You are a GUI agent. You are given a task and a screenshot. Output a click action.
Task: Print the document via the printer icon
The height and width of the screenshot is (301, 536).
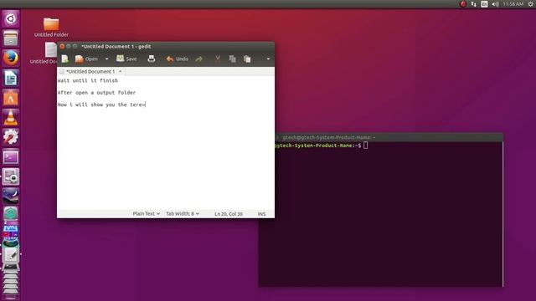point(151,59)
